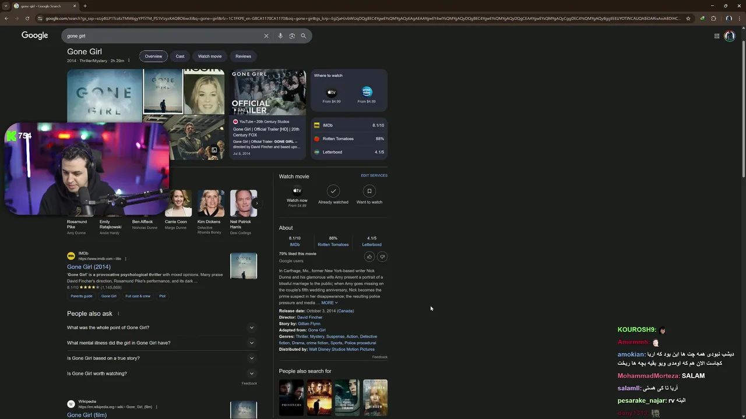The height and width of the screenshot is (419, 746).
Task: Advance the cast carousel with next arrow
Action: 256,203
